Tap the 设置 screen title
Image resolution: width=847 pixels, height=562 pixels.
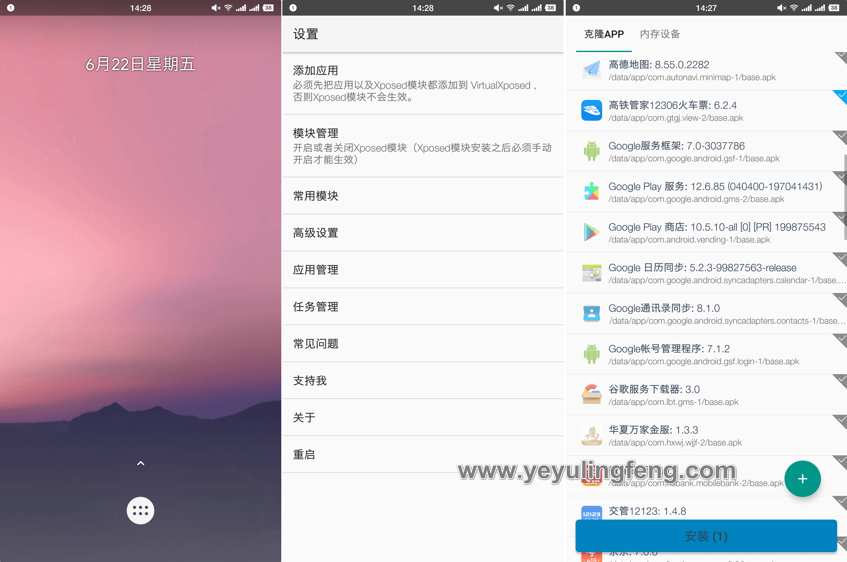[x=306, y=34]
